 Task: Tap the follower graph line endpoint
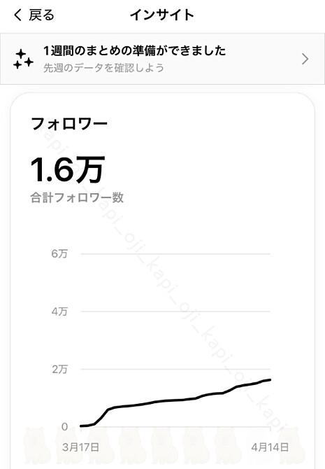coord(270,380)
